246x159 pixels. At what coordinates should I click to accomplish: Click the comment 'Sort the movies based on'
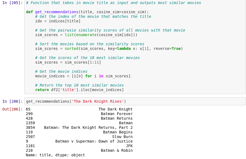pyautogui.click(x=90, y=44)
